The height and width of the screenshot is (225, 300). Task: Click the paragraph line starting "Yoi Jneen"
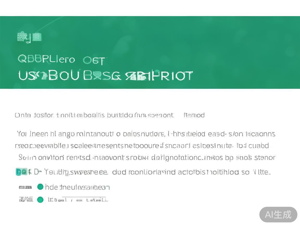point(146,134)
